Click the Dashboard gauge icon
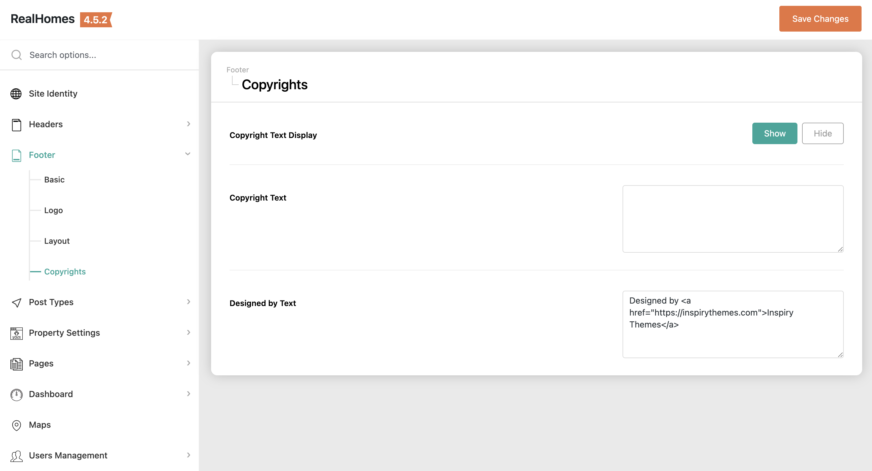 [x=16, y=394]
